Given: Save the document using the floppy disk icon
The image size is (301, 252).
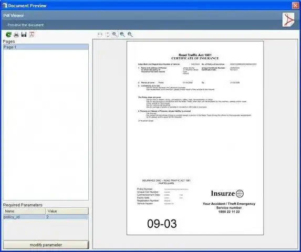Looking at the screenshot, I should coord(24,35).
